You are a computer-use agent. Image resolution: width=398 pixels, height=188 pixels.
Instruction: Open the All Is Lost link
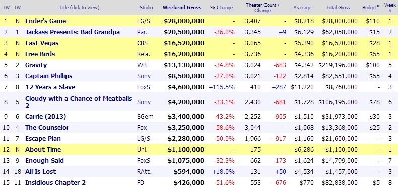point(41,171)
